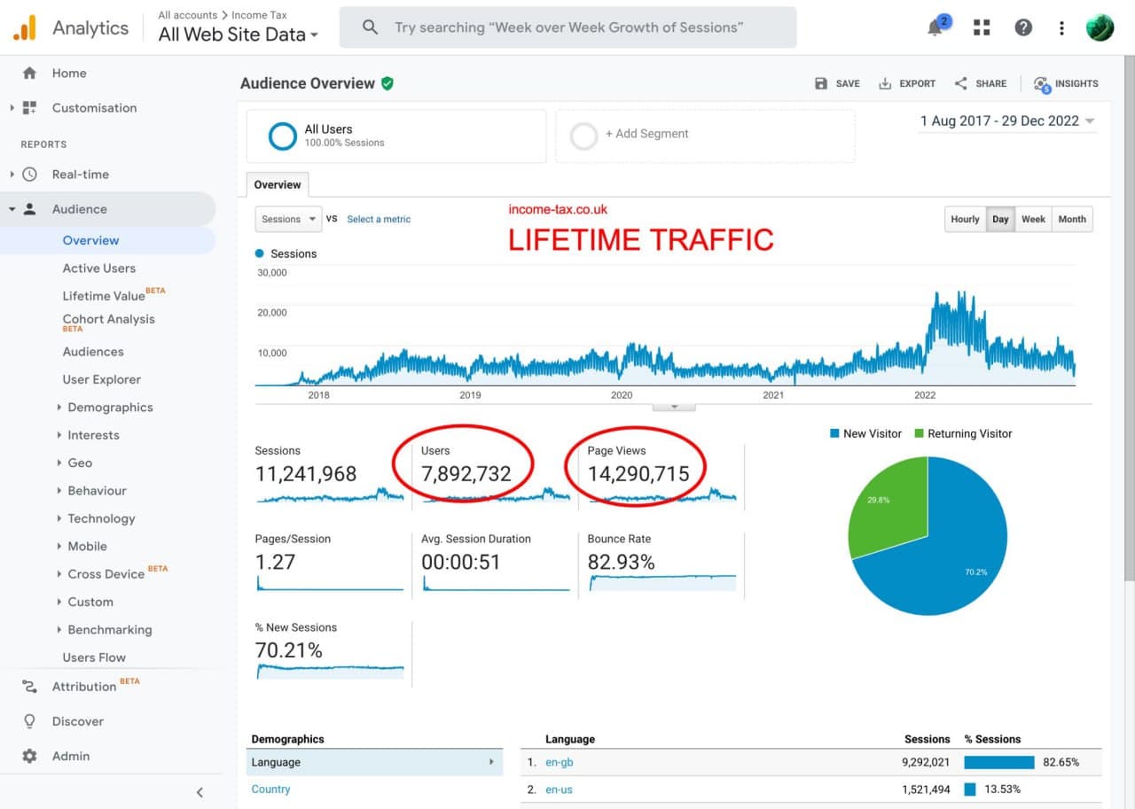The image size is (1135, 809).
Task: Click the Customisation dashboard icon
Action: pyautogui.click(x=30, y=107)
